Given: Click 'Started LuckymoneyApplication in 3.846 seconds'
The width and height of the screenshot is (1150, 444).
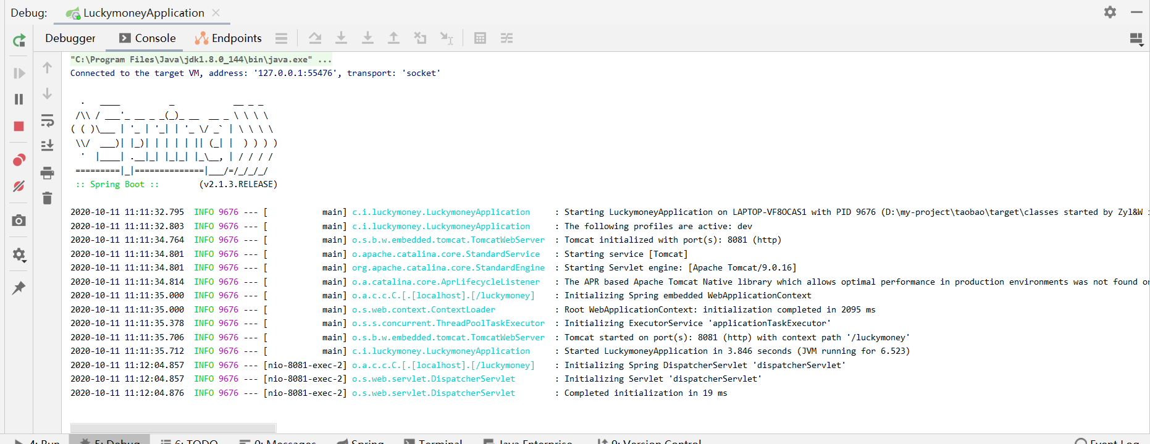Looking at the screenshot, I should click(x=737, y=351).
